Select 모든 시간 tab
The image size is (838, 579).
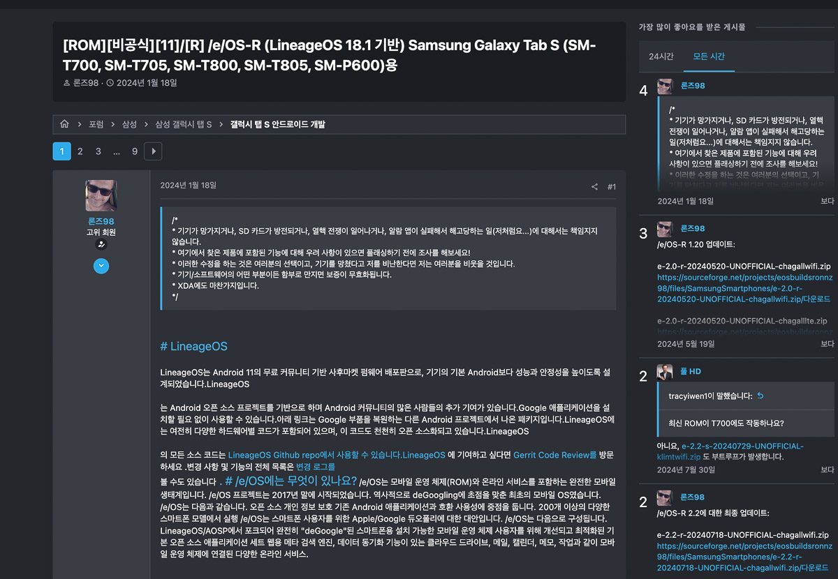[x=709, y=57]
